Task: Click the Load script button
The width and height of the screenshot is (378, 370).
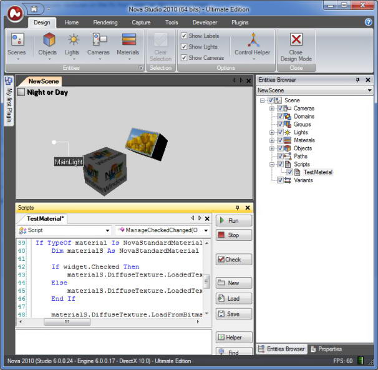Action: (x=233, y=299)
